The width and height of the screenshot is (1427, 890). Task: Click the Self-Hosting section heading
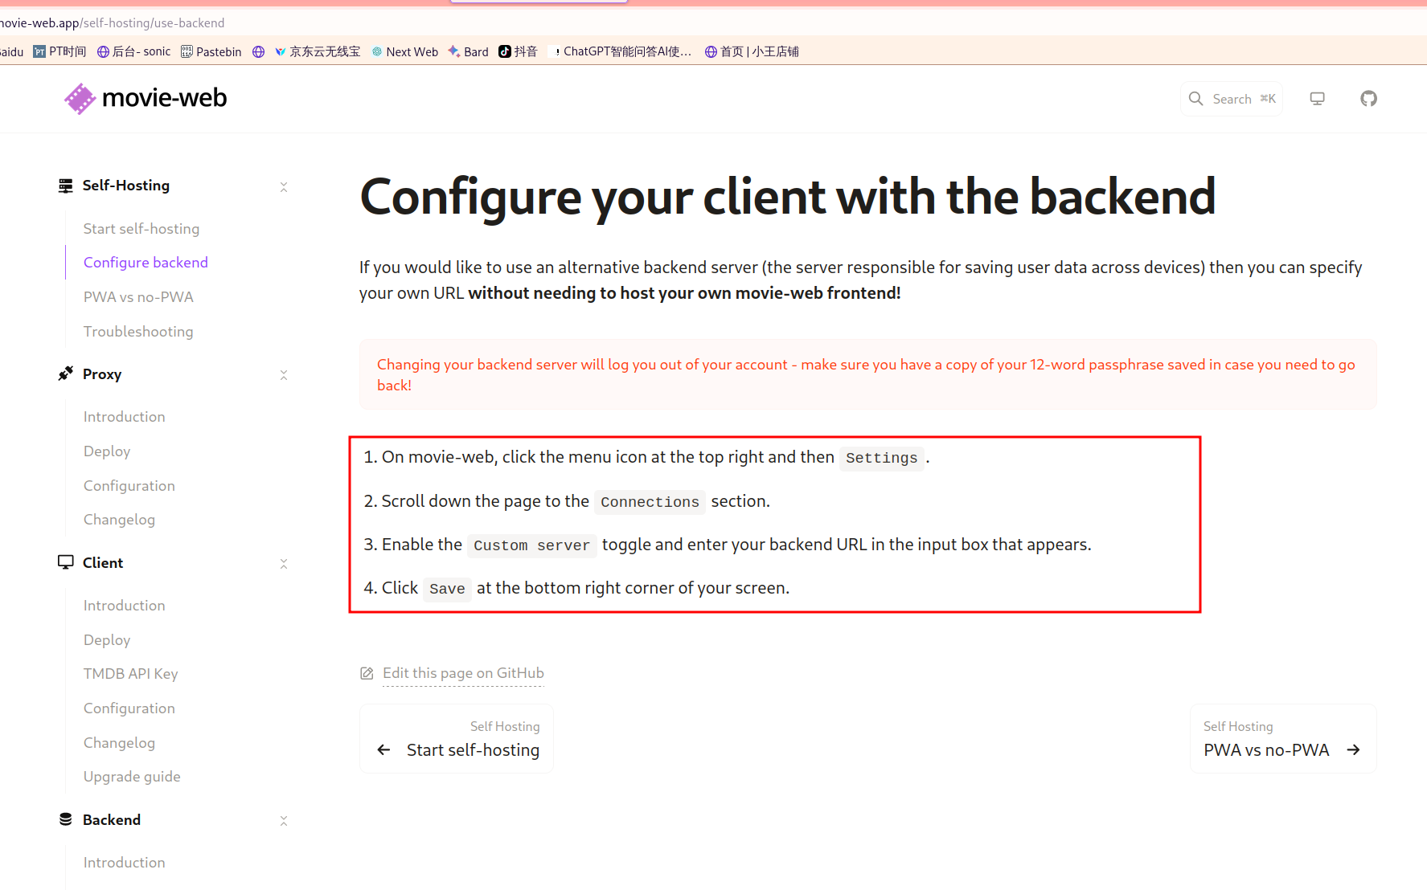tap(126, 186)
